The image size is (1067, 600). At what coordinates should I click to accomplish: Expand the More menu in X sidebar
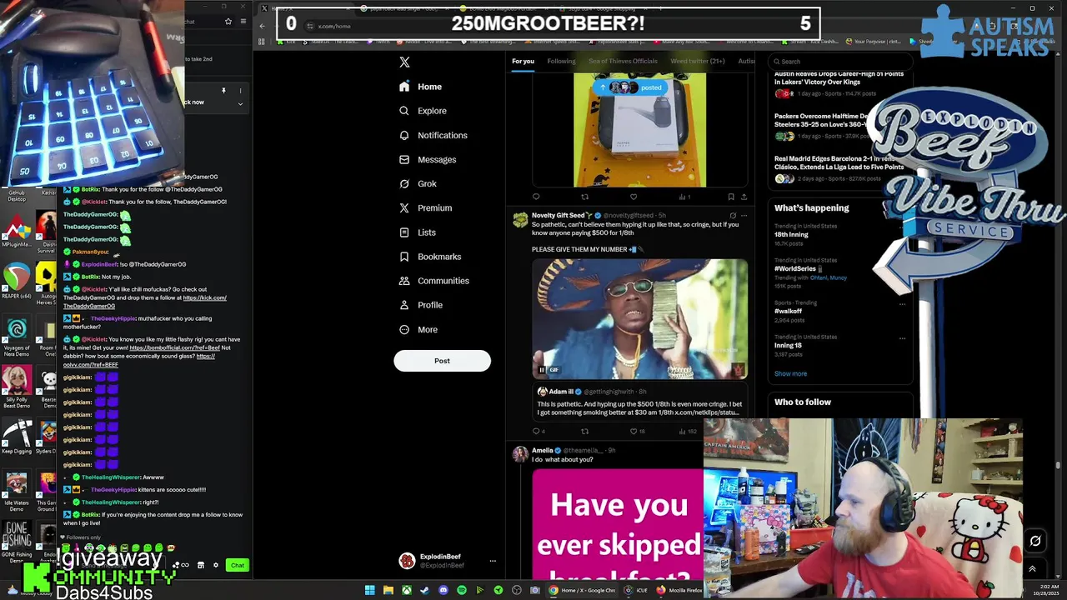pyautogui.click(x=418, y=329)
